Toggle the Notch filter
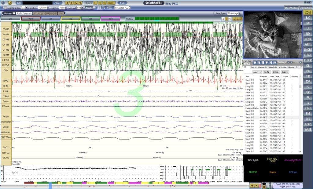The image size is (313, 189). click(89, 7)
